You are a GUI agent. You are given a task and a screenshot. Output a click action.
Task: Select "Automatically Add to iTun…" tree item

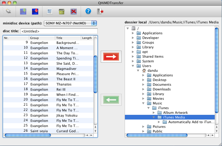coord(191,122)
